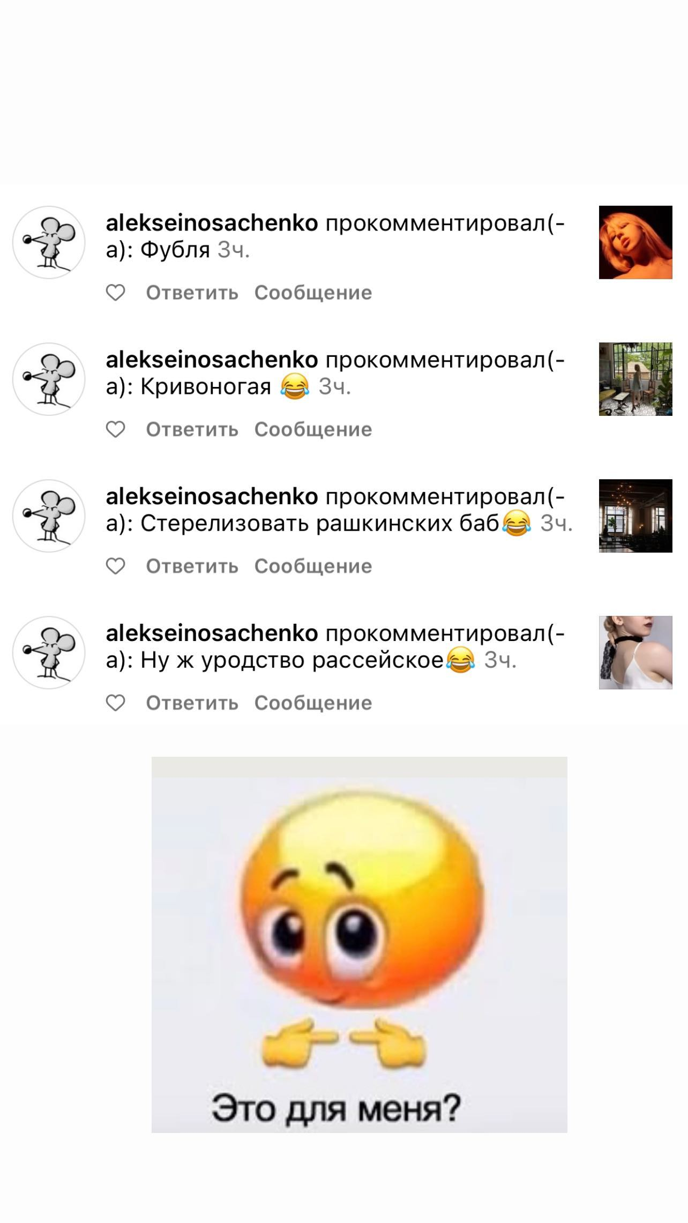The width and height of the screenshot is (688, 1223).
Task: Like the 'Кривоногая' comment with heart
Action: pos(115,429)
